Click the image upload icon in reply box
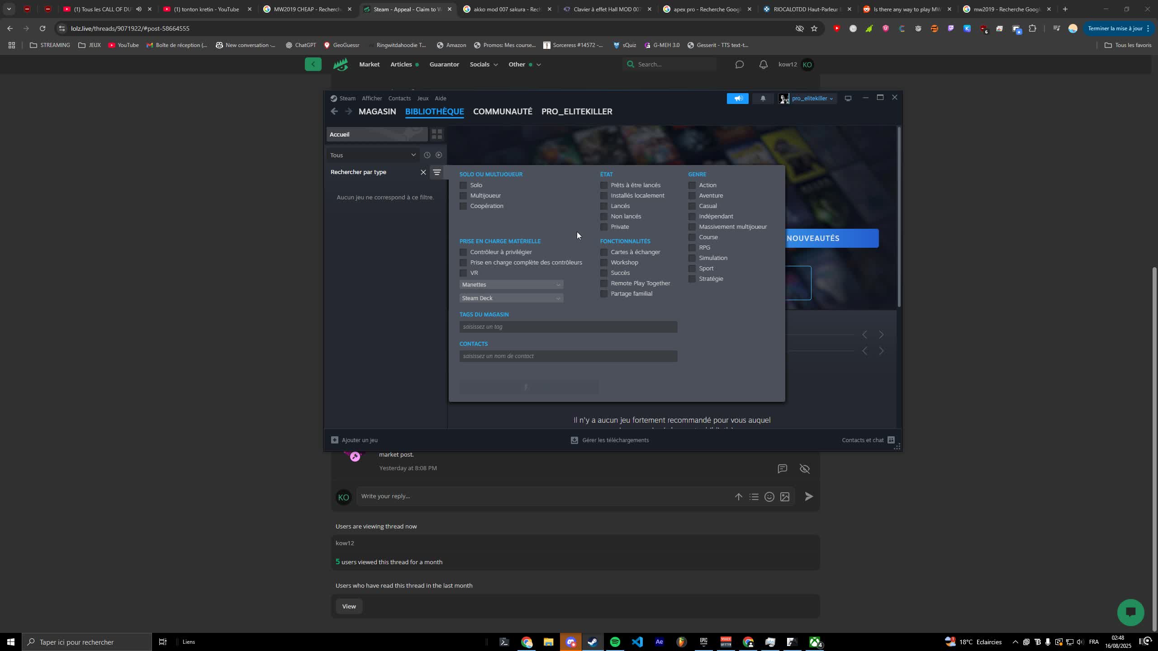The width and height of the screenshot is (1158, 651). (x=785, y=497)
